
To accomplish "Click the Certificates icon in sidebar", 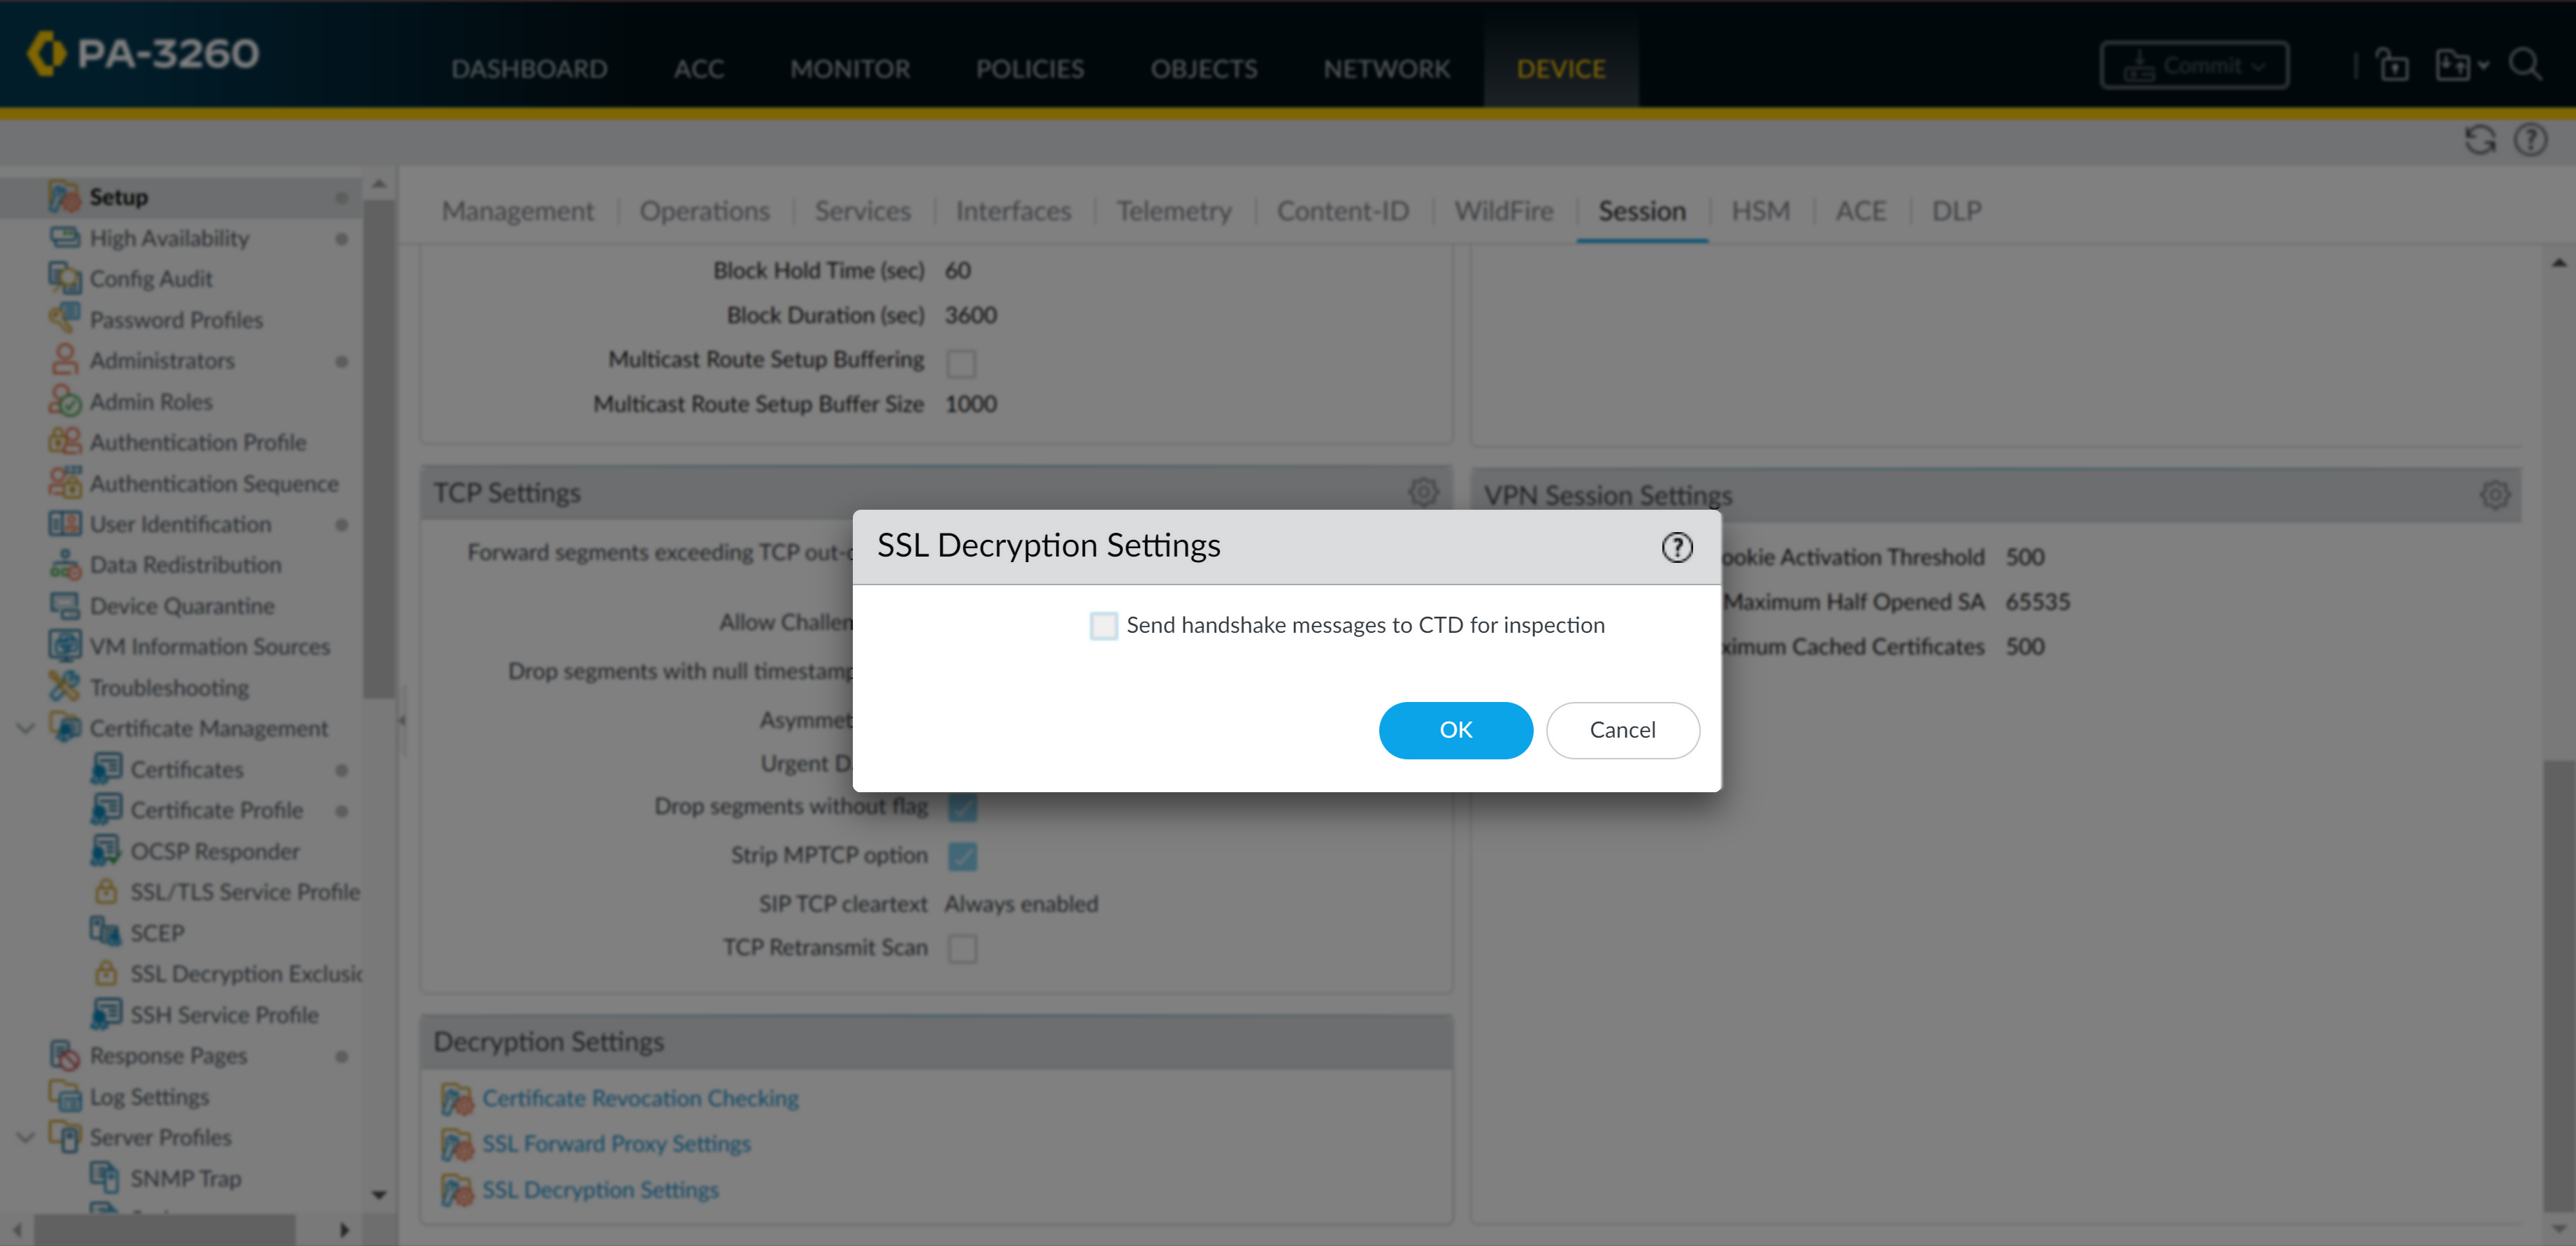I will 106,769.
